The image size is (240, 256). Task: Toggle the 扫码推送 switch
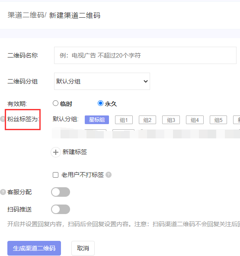pos(61,209)
